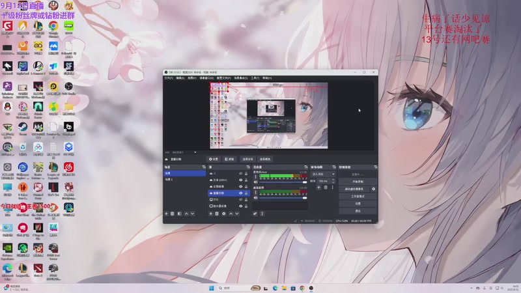Click 退出 exit button
Screen dimensions: 521x293
[x=358, y=211]
